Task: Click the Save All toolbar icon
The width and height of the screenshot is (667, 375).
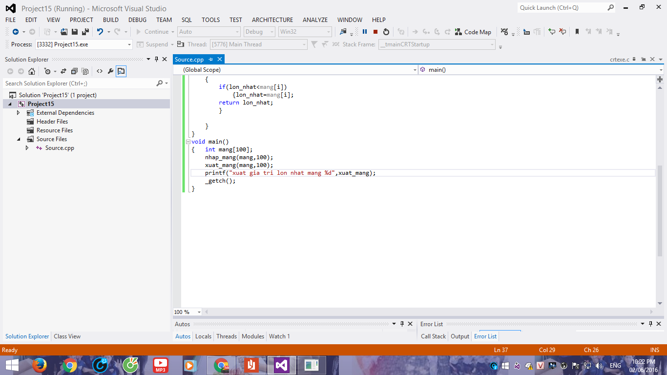Action: 85,32
